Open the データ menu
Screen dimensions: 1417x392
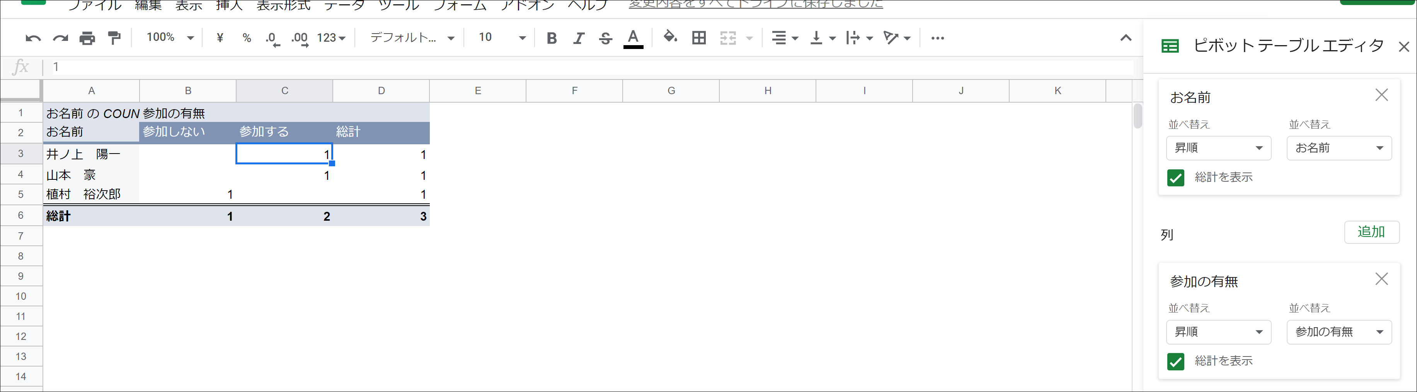[x=344, y=5]
